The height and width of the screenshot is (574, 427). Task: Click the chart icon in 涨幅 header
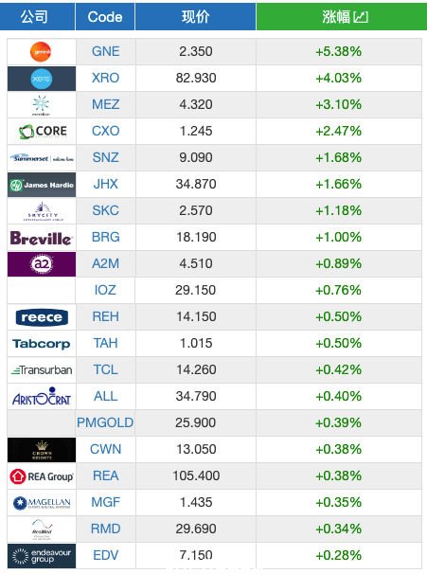coord(361,17)
